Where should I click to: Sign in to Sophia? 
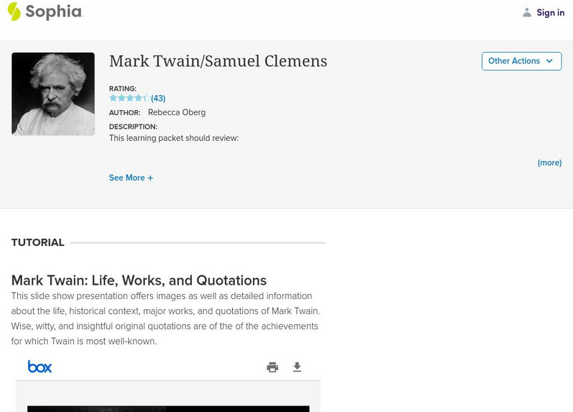point(550,12)
